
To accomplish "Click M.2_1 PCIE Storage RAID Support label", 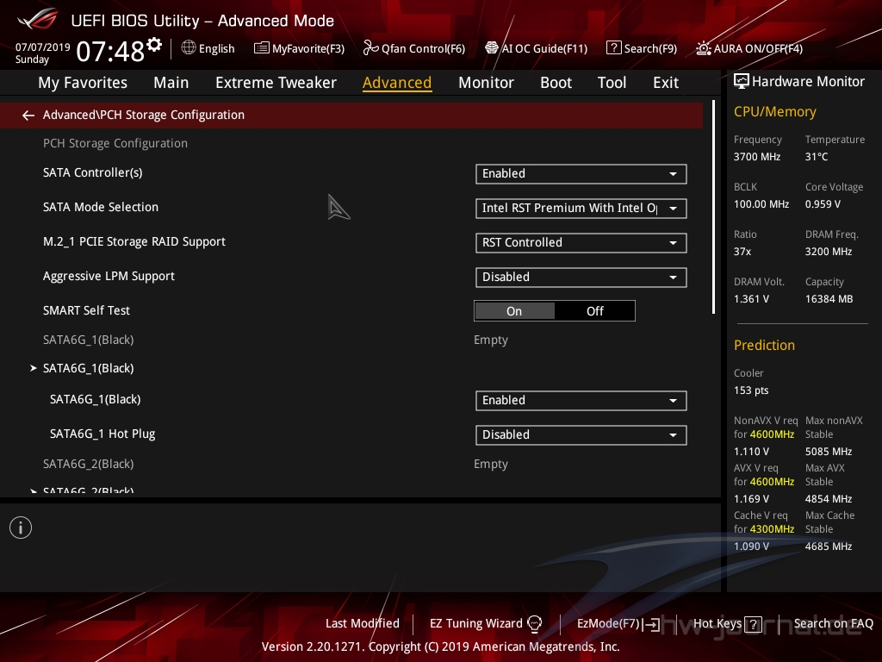I will tap(134, 242).
